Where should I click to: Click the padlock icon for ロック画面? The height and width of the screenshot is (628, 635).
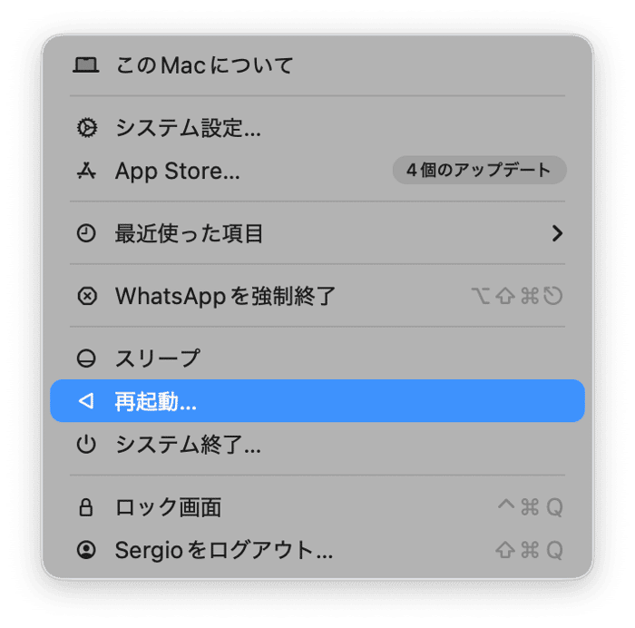click(86, 507)
